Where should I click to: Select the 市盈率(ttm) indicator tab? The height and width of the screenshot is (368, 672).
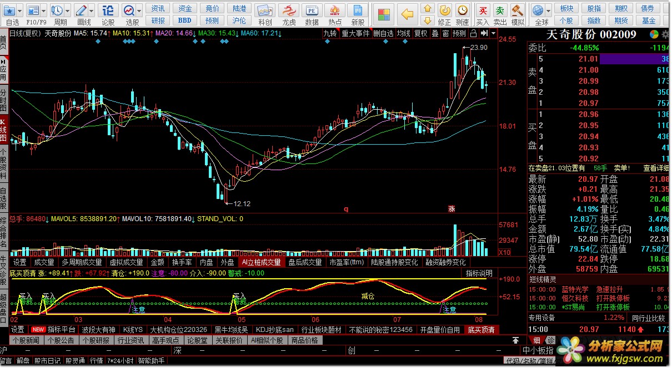[347, 262]
